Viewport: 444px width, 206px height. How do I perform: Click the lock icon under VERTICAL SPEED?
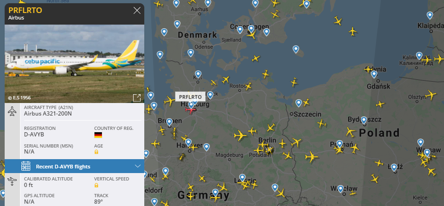point(96,185)
